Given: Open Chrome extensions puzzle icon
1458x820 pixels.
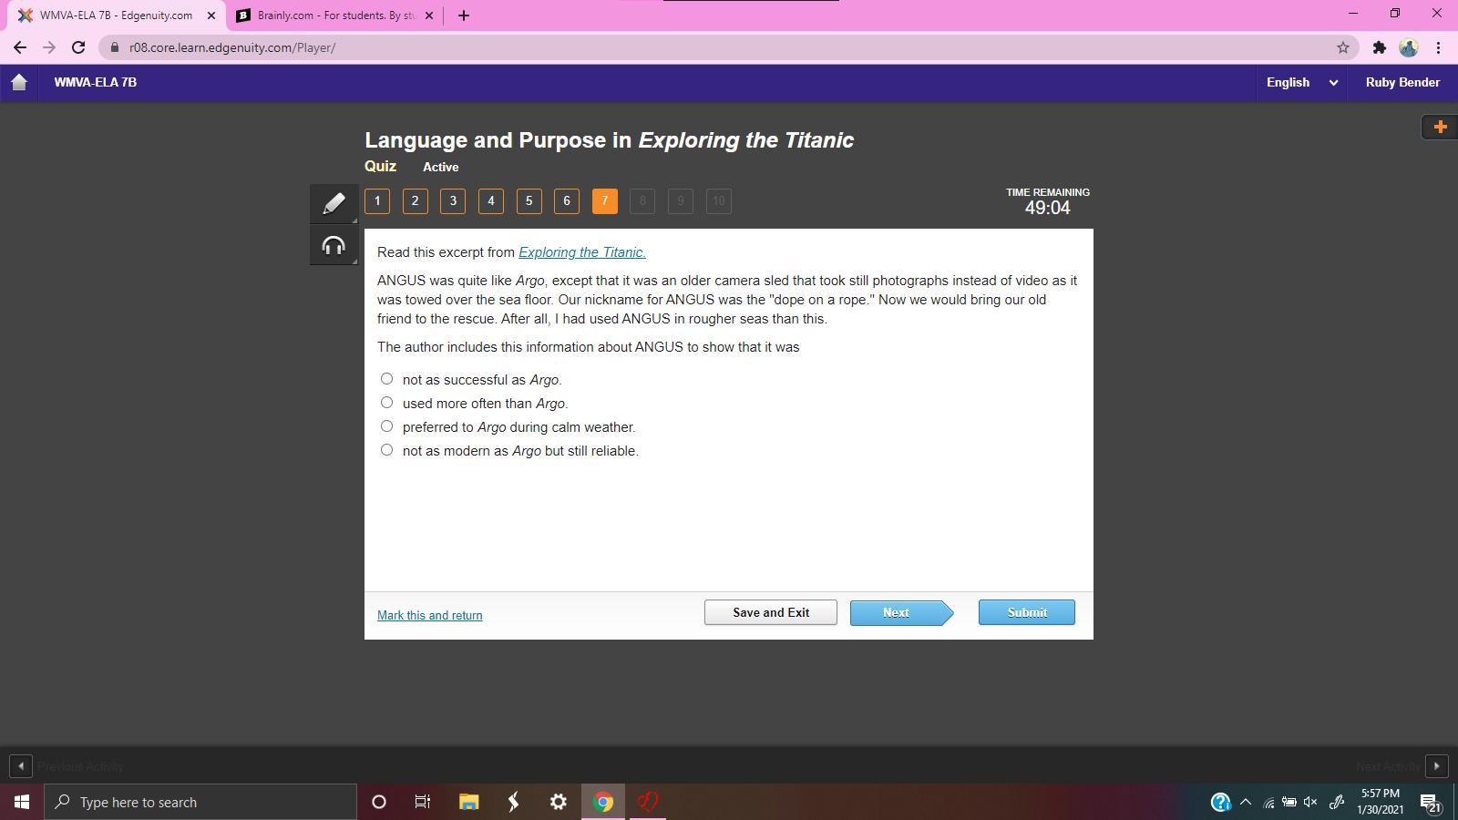Looking at the screenshot, I should pos(1380,47).
